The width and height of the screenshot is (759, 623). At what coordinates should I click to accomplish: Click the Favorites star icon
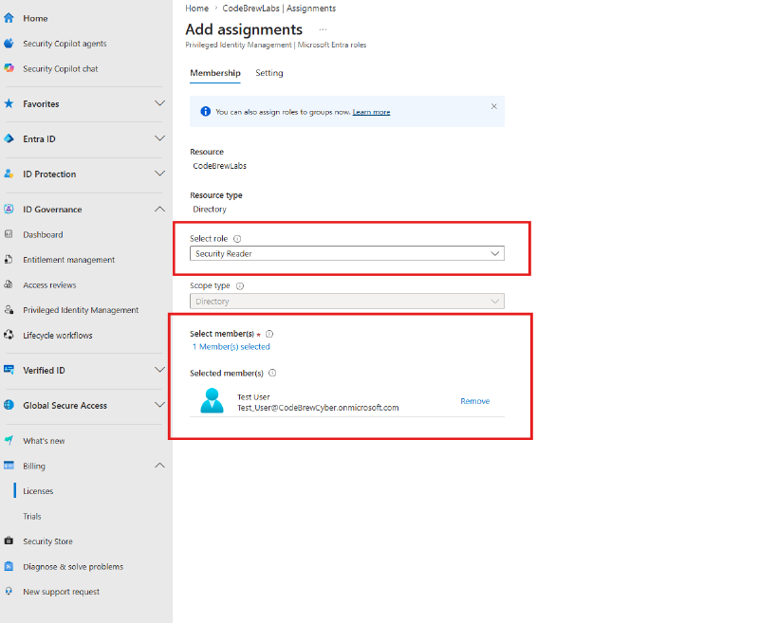(x=9, y=103)
